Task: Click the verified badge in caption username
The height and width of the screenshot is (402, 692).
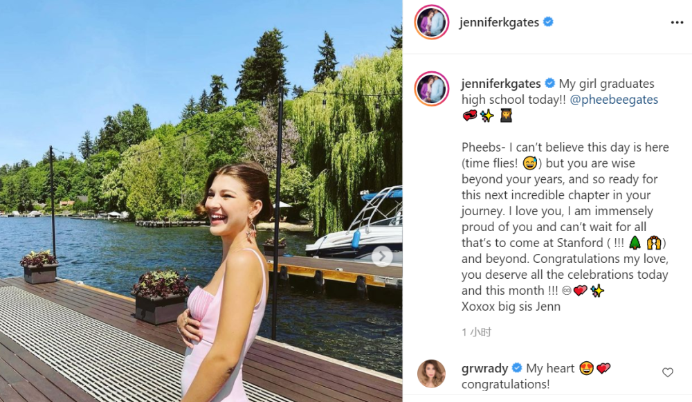Action: point(550,83)
